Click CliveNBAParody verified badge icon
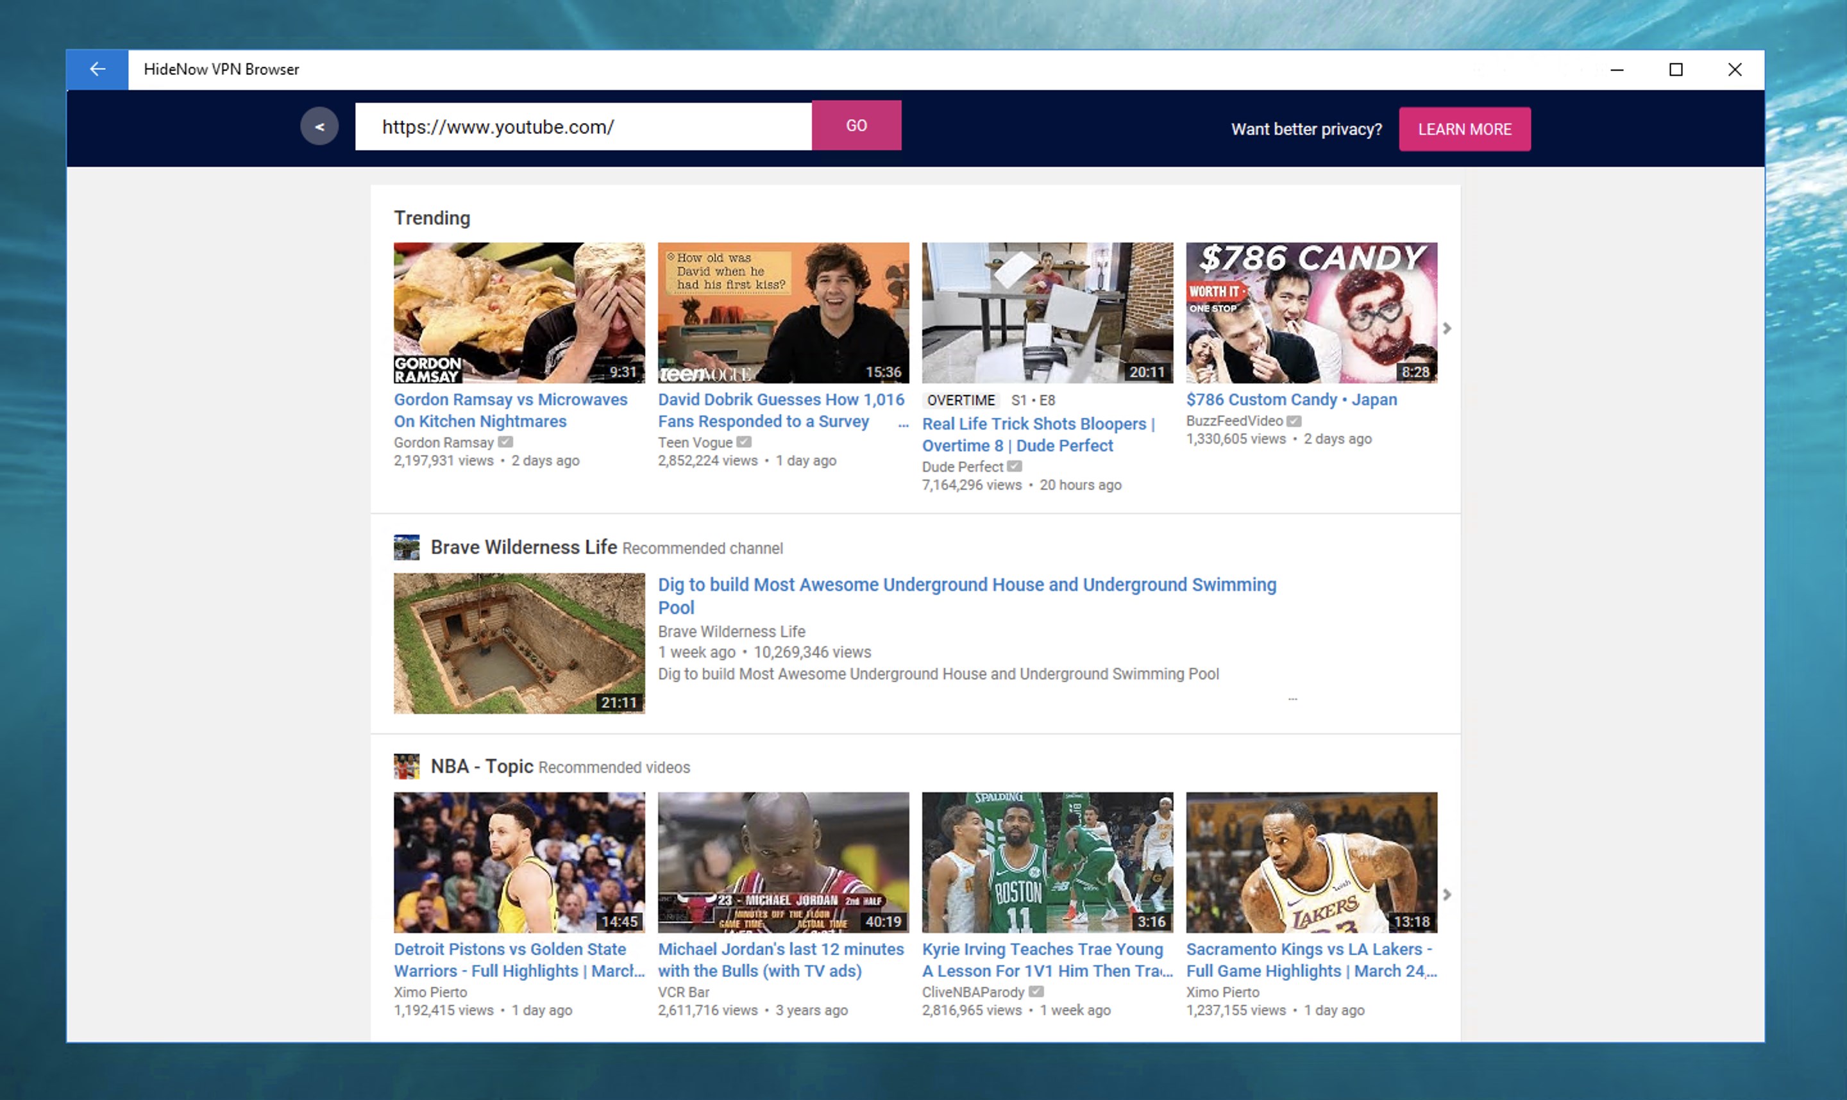Viewport: 1847px width, 1100px height. click(x=1036, y=991)
